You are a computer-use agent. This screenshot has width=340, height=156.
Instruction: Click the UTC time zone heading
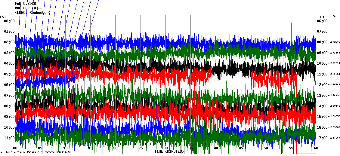[323, 17]
